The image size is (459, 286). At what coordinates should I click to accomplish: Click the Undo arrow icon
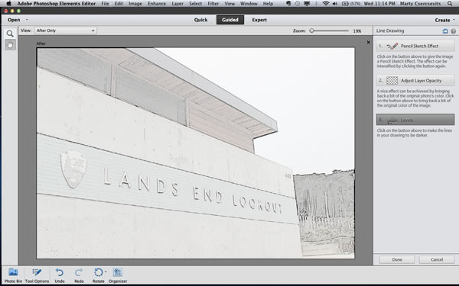[60, 272]
